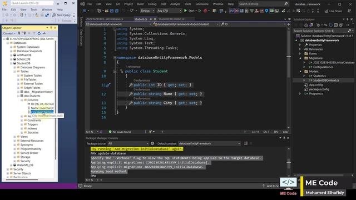Select WaterMS_DB database in Object Explorer
Image resolution: width=356 pixels, height=200 pixels.
point(25,165)
